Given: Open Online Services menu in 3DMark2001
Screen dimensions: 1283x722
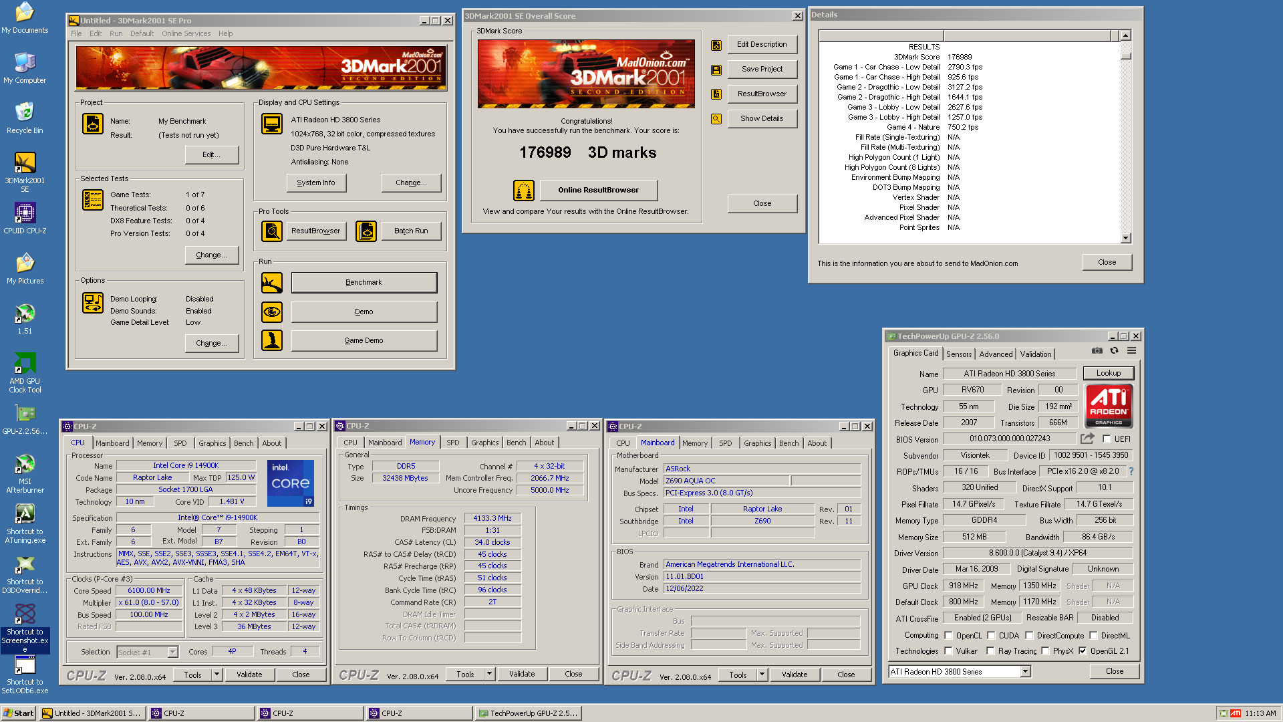Looking at the screenshot, I should tap(186, 33).
